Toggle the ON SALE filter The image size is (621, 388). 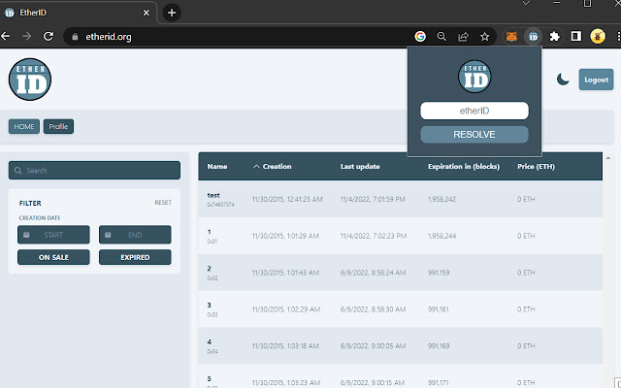(53, 257)
